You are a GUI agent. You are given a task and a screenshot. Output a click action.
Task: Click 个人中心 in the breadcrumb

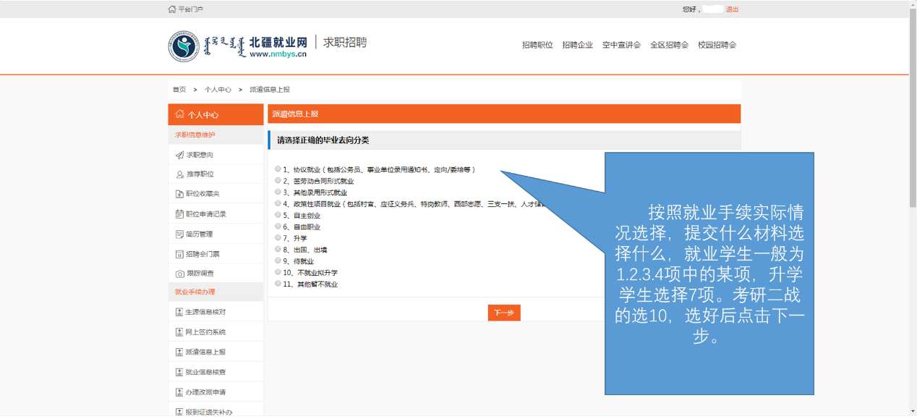pos(218,90)
